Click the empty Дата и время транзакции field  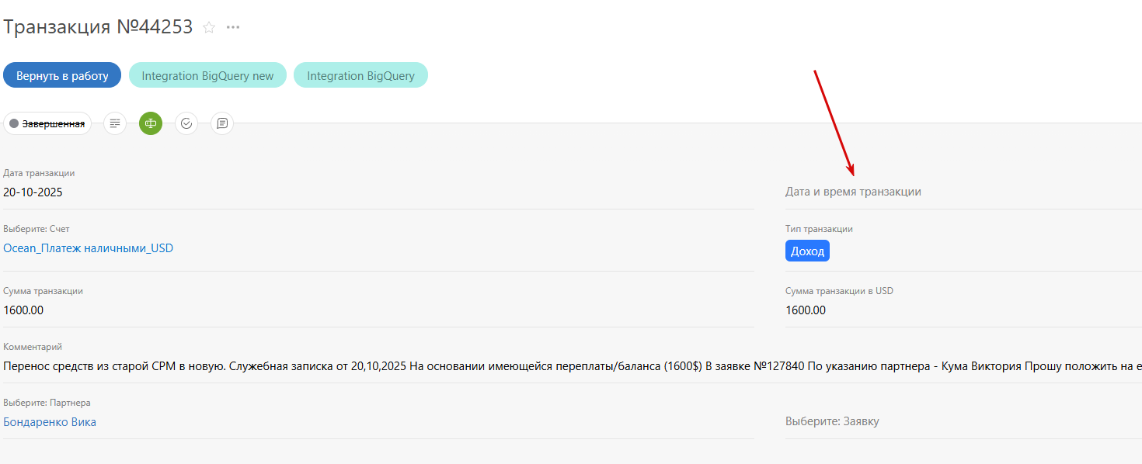pos(853,192)
